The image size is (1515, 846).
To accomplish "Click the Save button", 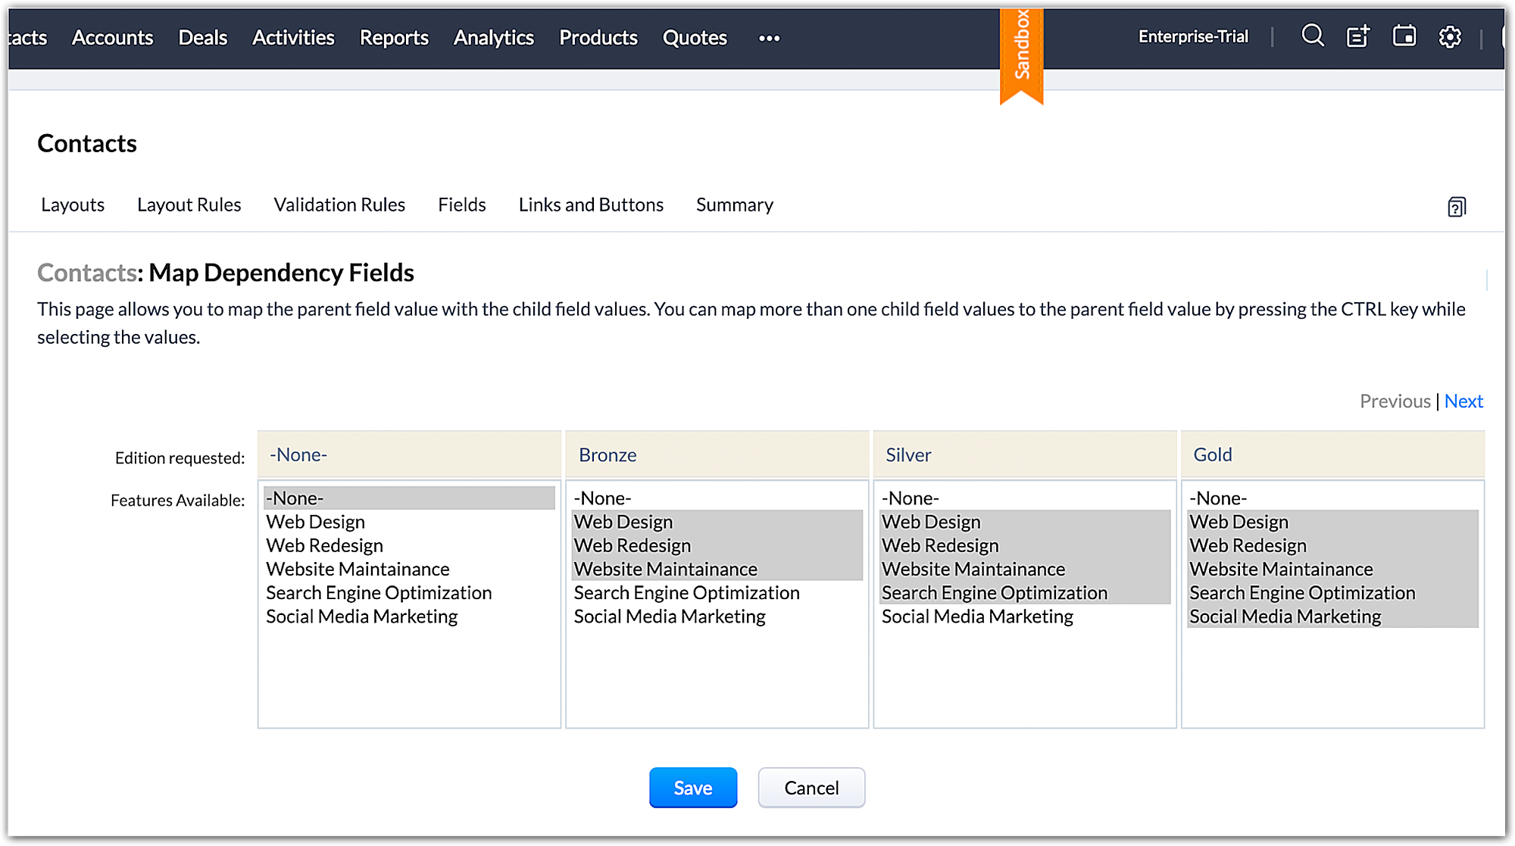I will tap(692, 788).
